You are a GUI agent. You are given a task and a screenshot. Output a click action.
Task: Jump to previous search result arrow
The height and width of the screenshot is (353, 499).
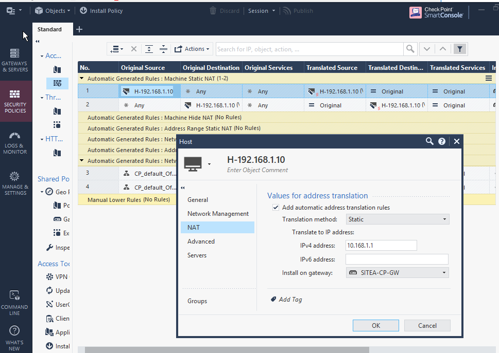(x=443, y=49)
